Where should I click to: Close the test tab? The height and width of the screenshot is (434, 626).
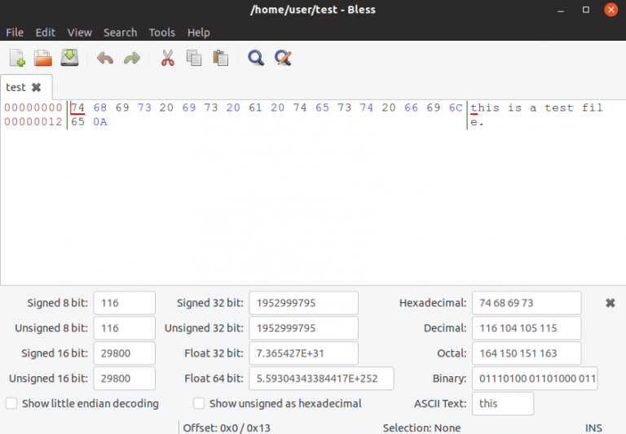click(36, 87)
